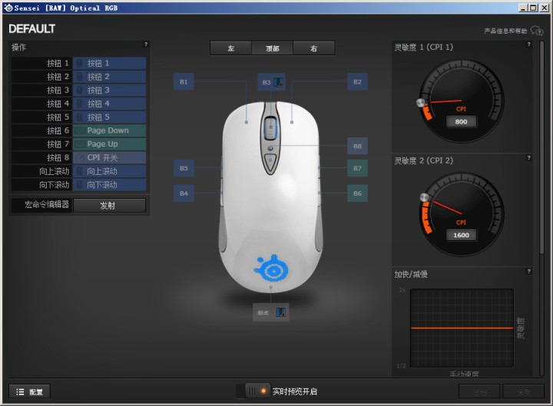Image resolution: width=553 pixels, height=406 pixels.
Task: Switch to the 左 view tab
Action: [x=231, y=48]
